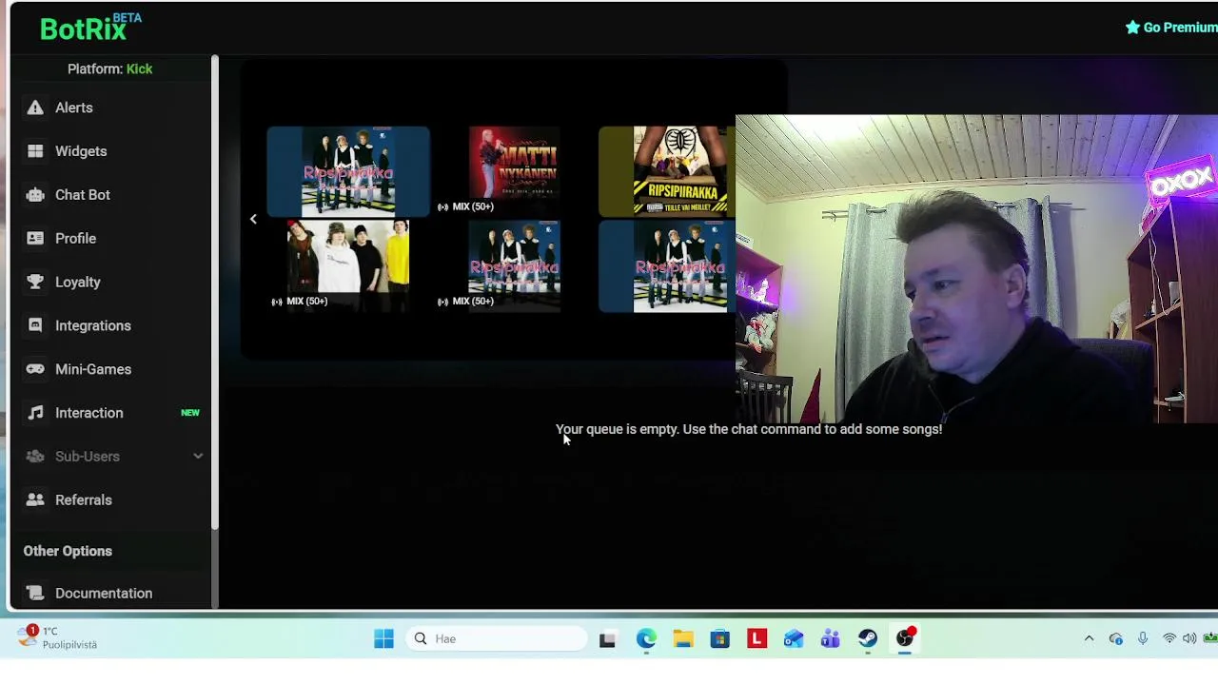Open Task View from taskbar
1218x685 pixels.
click(607, 638)
